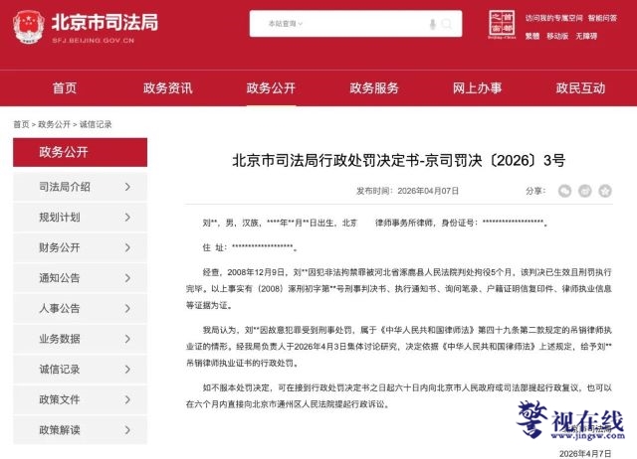637x459 pixels.
Task: Click the paragraph starting 如不服本处罚决定
Action: pyautogui.click(x=399, y=395)
